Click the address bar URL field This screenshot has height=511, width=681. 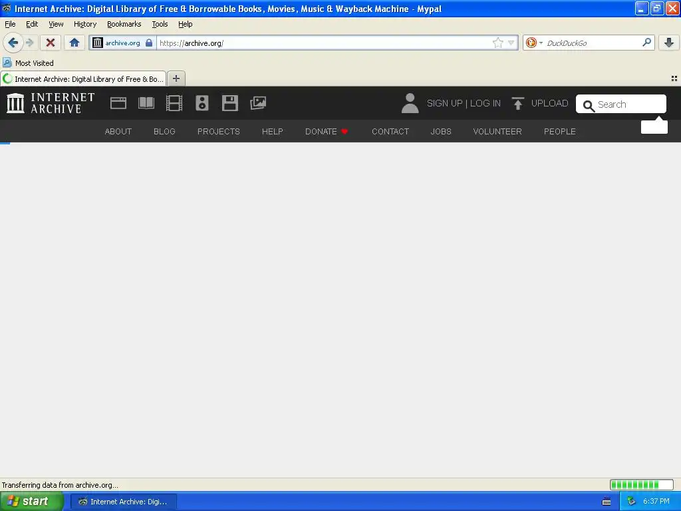click(325, 43)
